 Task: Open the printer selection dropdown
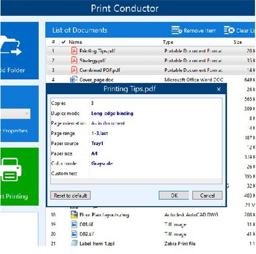click(15, 114)
